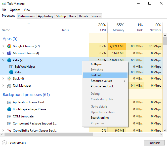Click the Task Manager title bar icon
This screenshot has height=149, width=167.
4,4
